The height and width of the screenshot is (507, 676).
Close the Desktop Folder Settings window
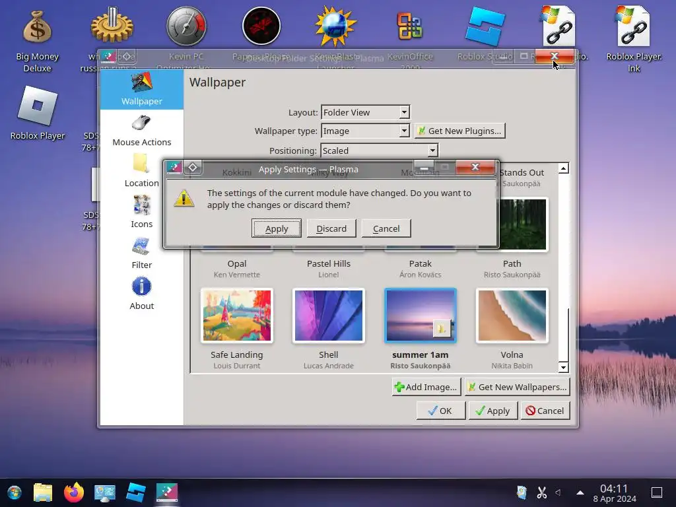click(555, 56)
